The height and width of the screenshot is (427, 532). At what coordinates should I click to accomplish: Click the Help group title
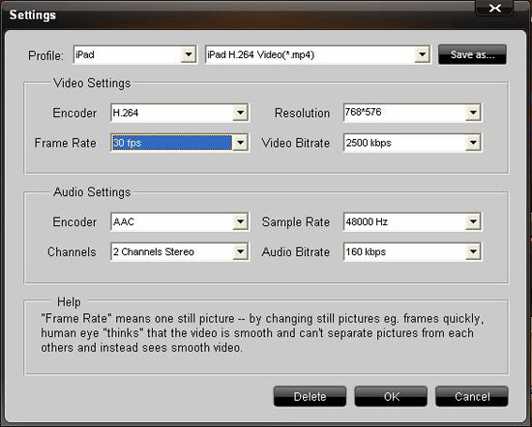point(69,302)
